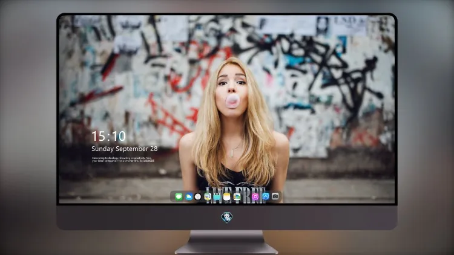Image resolution: width=454 pixels, height=255 pixels.
Task: Click the 15:10 clock widget
Action: click(x=109, y=136)
